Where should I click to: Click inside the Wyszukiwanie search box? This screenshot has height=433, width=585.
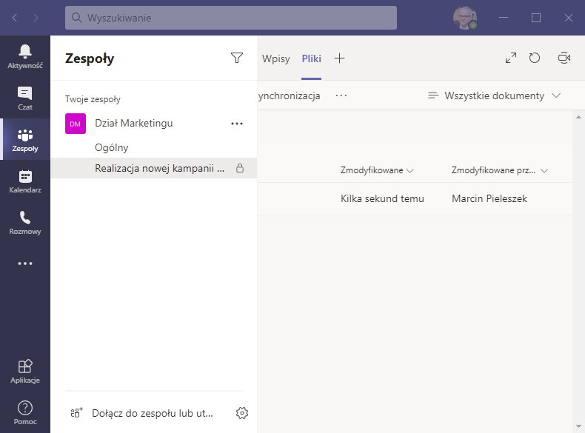(231, 18)
